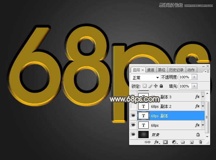Switch to the 历史记录 tab
The width and height of the screenshot is (216, 160).
[x=176, y=70]
